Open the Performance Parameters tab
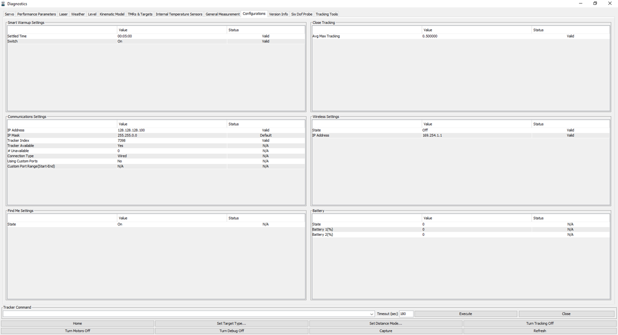The image size is (618, 335). pyautogui.click(x=37, y=14)
